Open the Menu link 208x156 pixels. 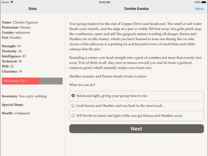pyautogui.click(x=199, y=9)
